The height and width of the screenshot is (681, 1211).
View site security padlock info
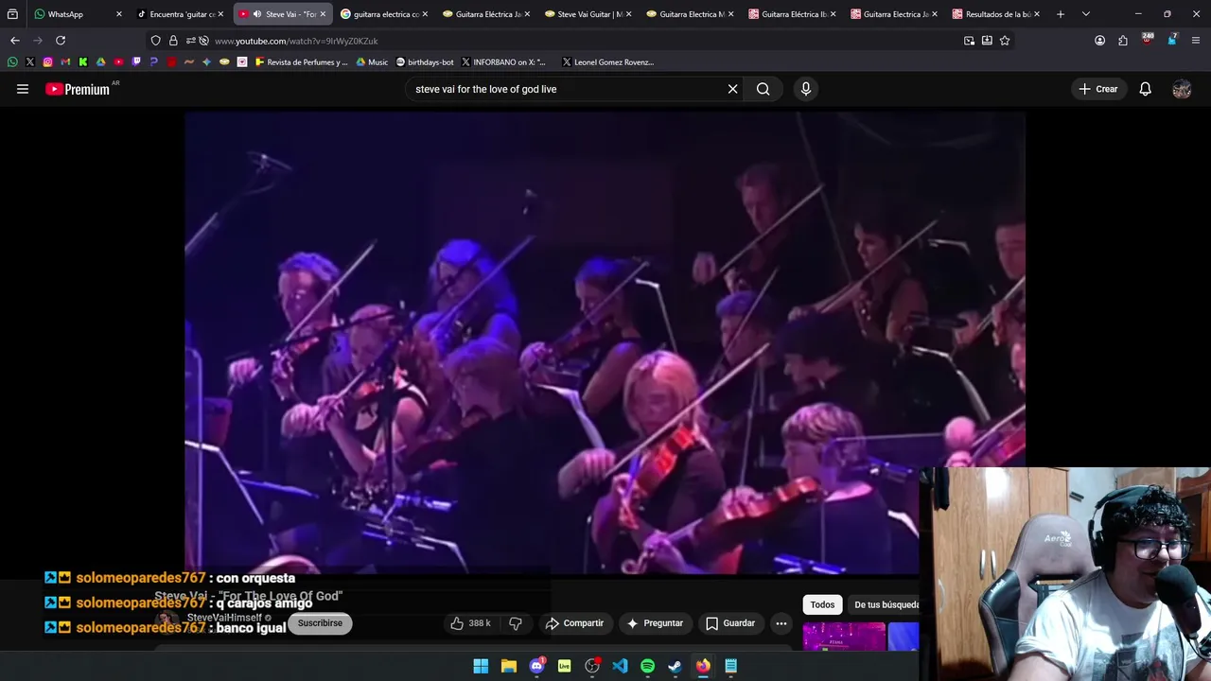pyautogui.click(x=173, y=41)
